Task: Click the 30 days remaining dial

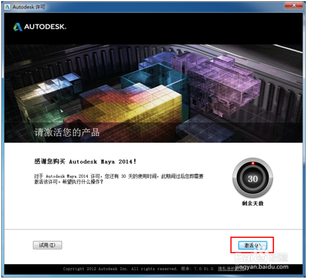Action: tap(253, 178)
